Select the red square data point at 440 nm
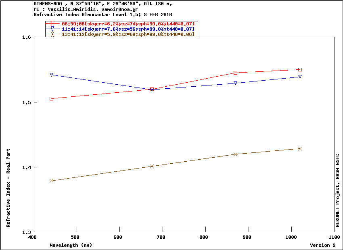 point(51,98)
